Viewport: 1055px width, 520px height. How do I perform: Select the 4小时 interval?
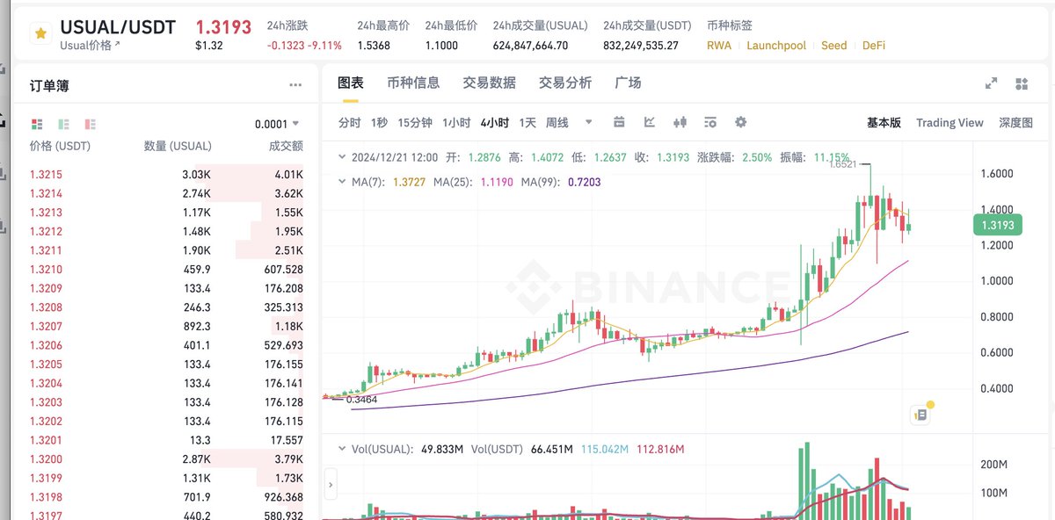495,122
